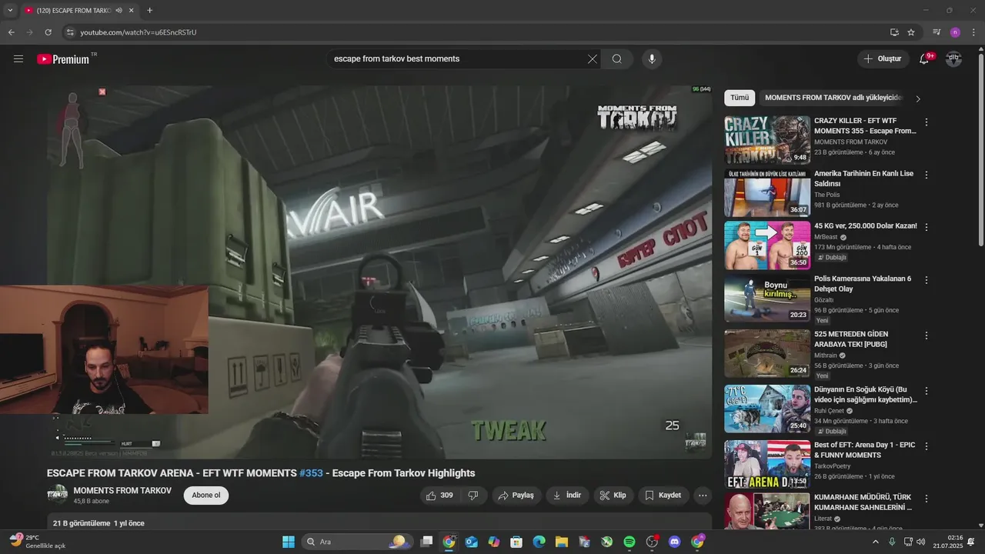Start voice search with microphone icon

(652, 58)
